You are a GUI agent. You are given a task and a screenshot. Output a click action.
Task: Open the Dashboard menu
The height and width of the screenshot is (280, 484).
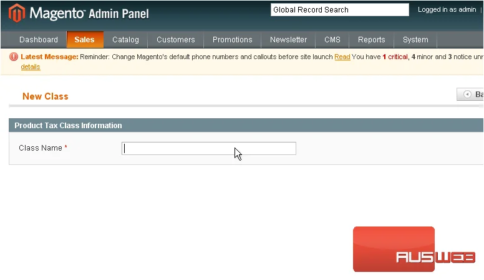[38, 40]
